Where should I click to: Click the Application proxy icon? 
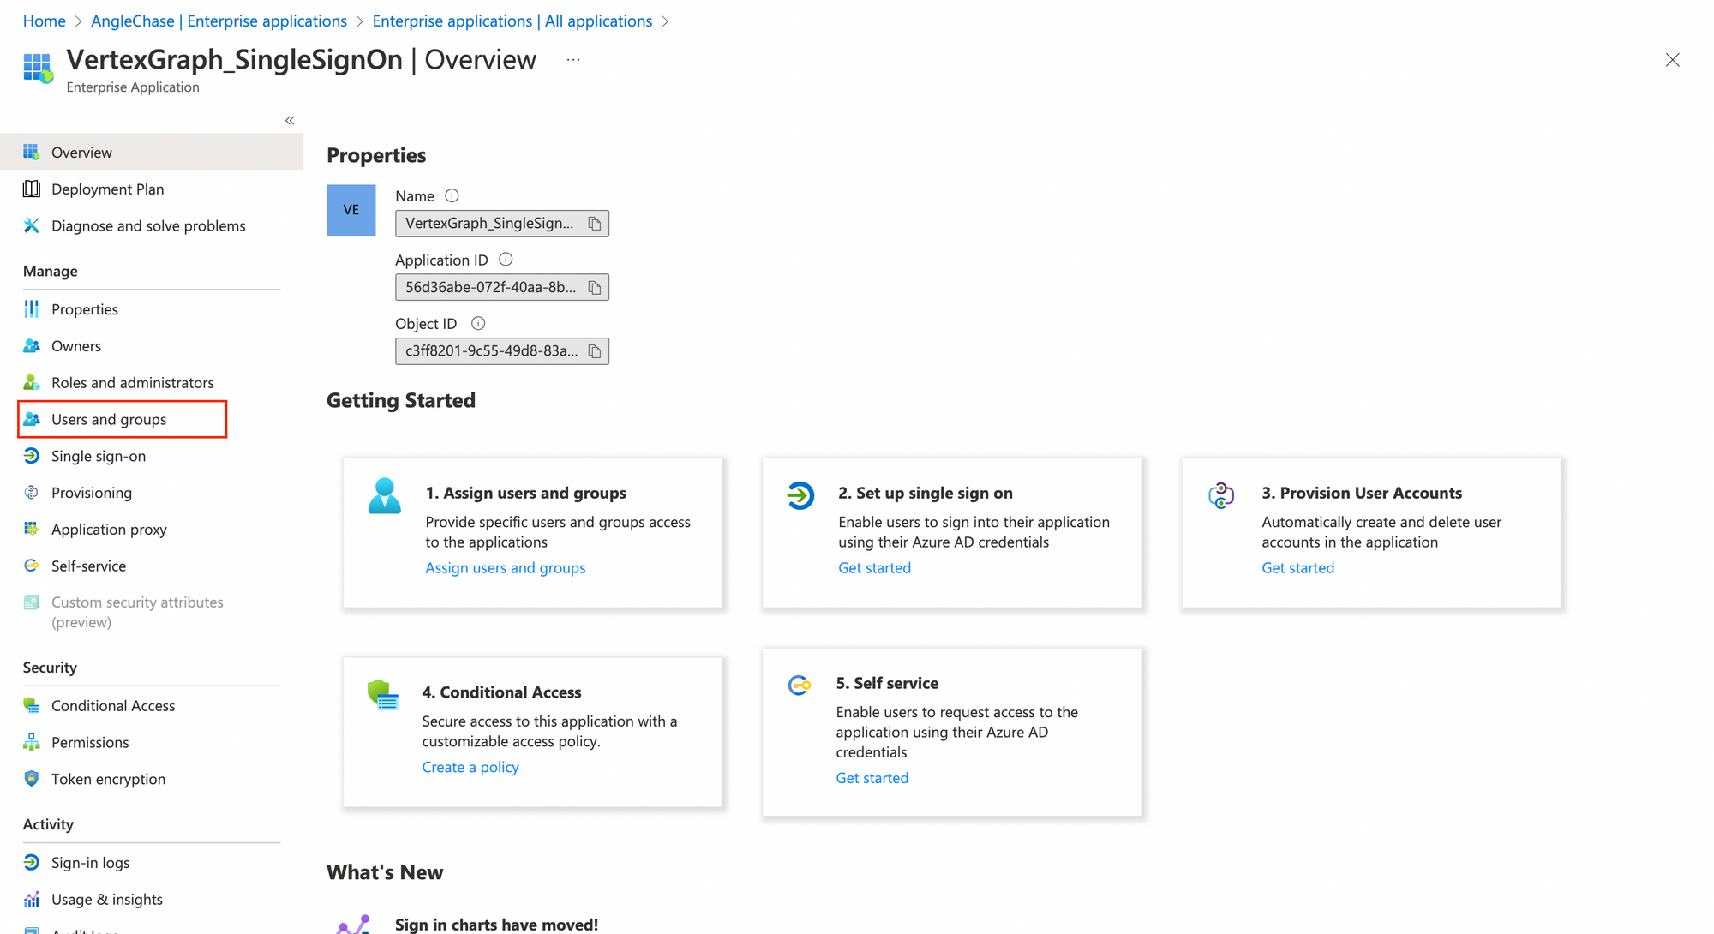[32, 529]
